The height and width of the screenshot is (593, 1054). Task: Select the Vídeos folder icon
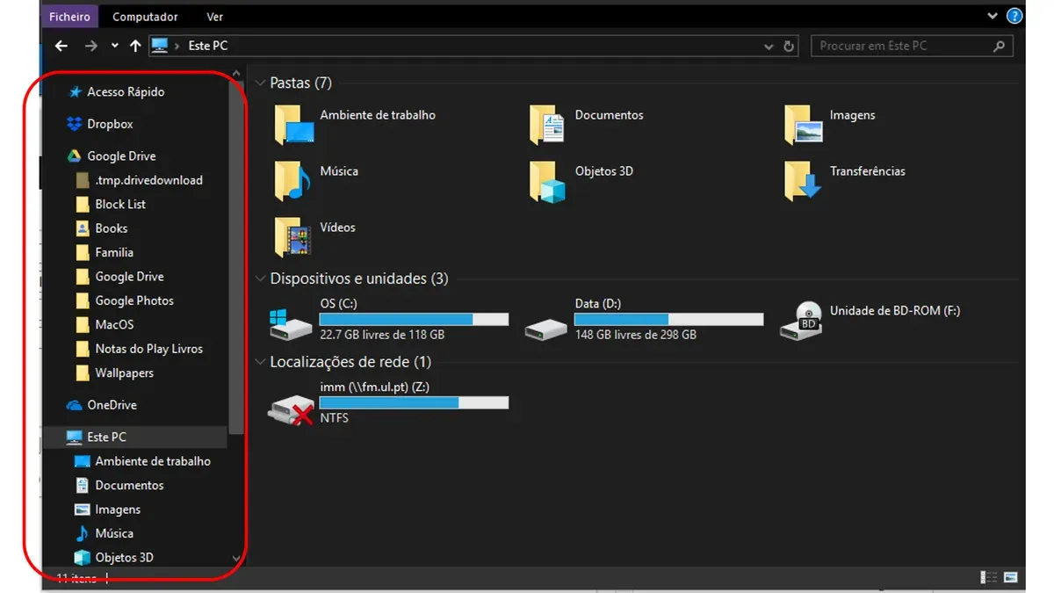coord(292,237)
